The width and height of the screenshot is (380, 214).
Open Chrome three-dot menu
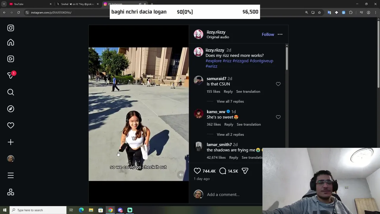coord(376,12)
